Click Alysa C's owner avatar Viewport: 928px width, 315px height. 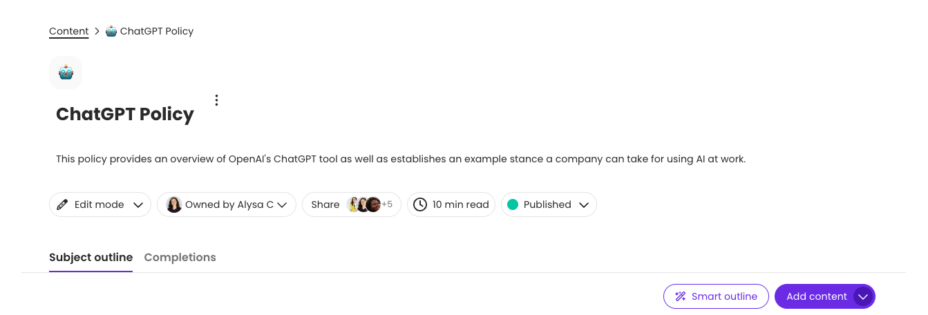[x=174, y=204]
